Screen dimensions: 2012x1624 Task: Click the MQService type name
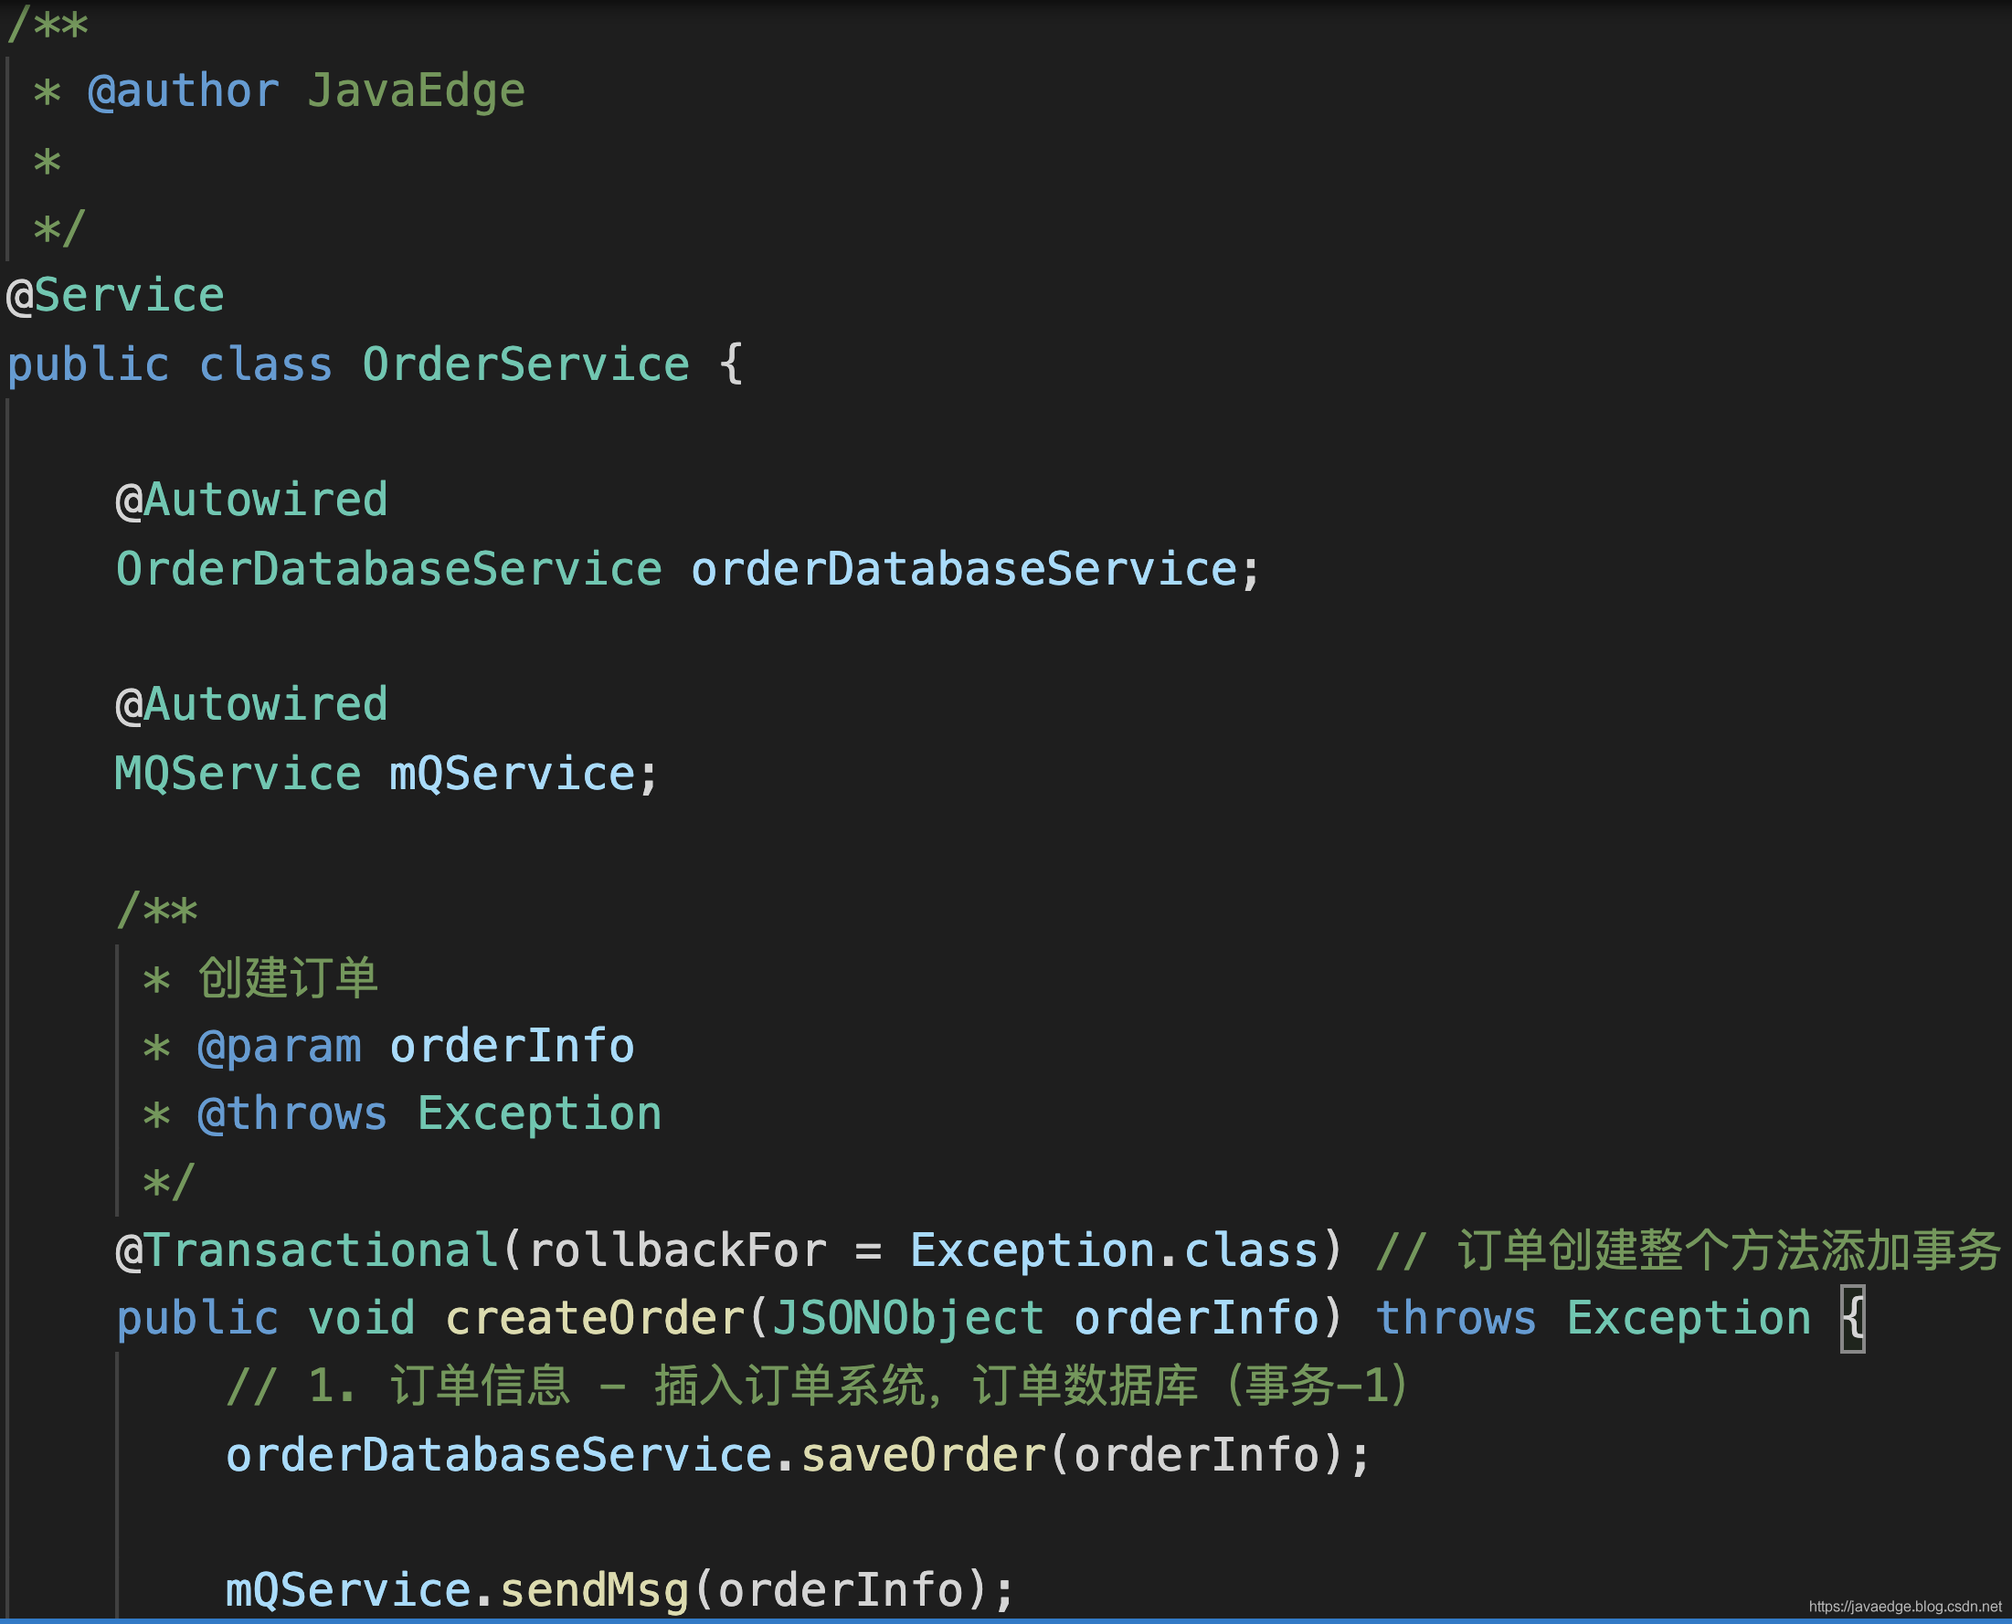238,774
